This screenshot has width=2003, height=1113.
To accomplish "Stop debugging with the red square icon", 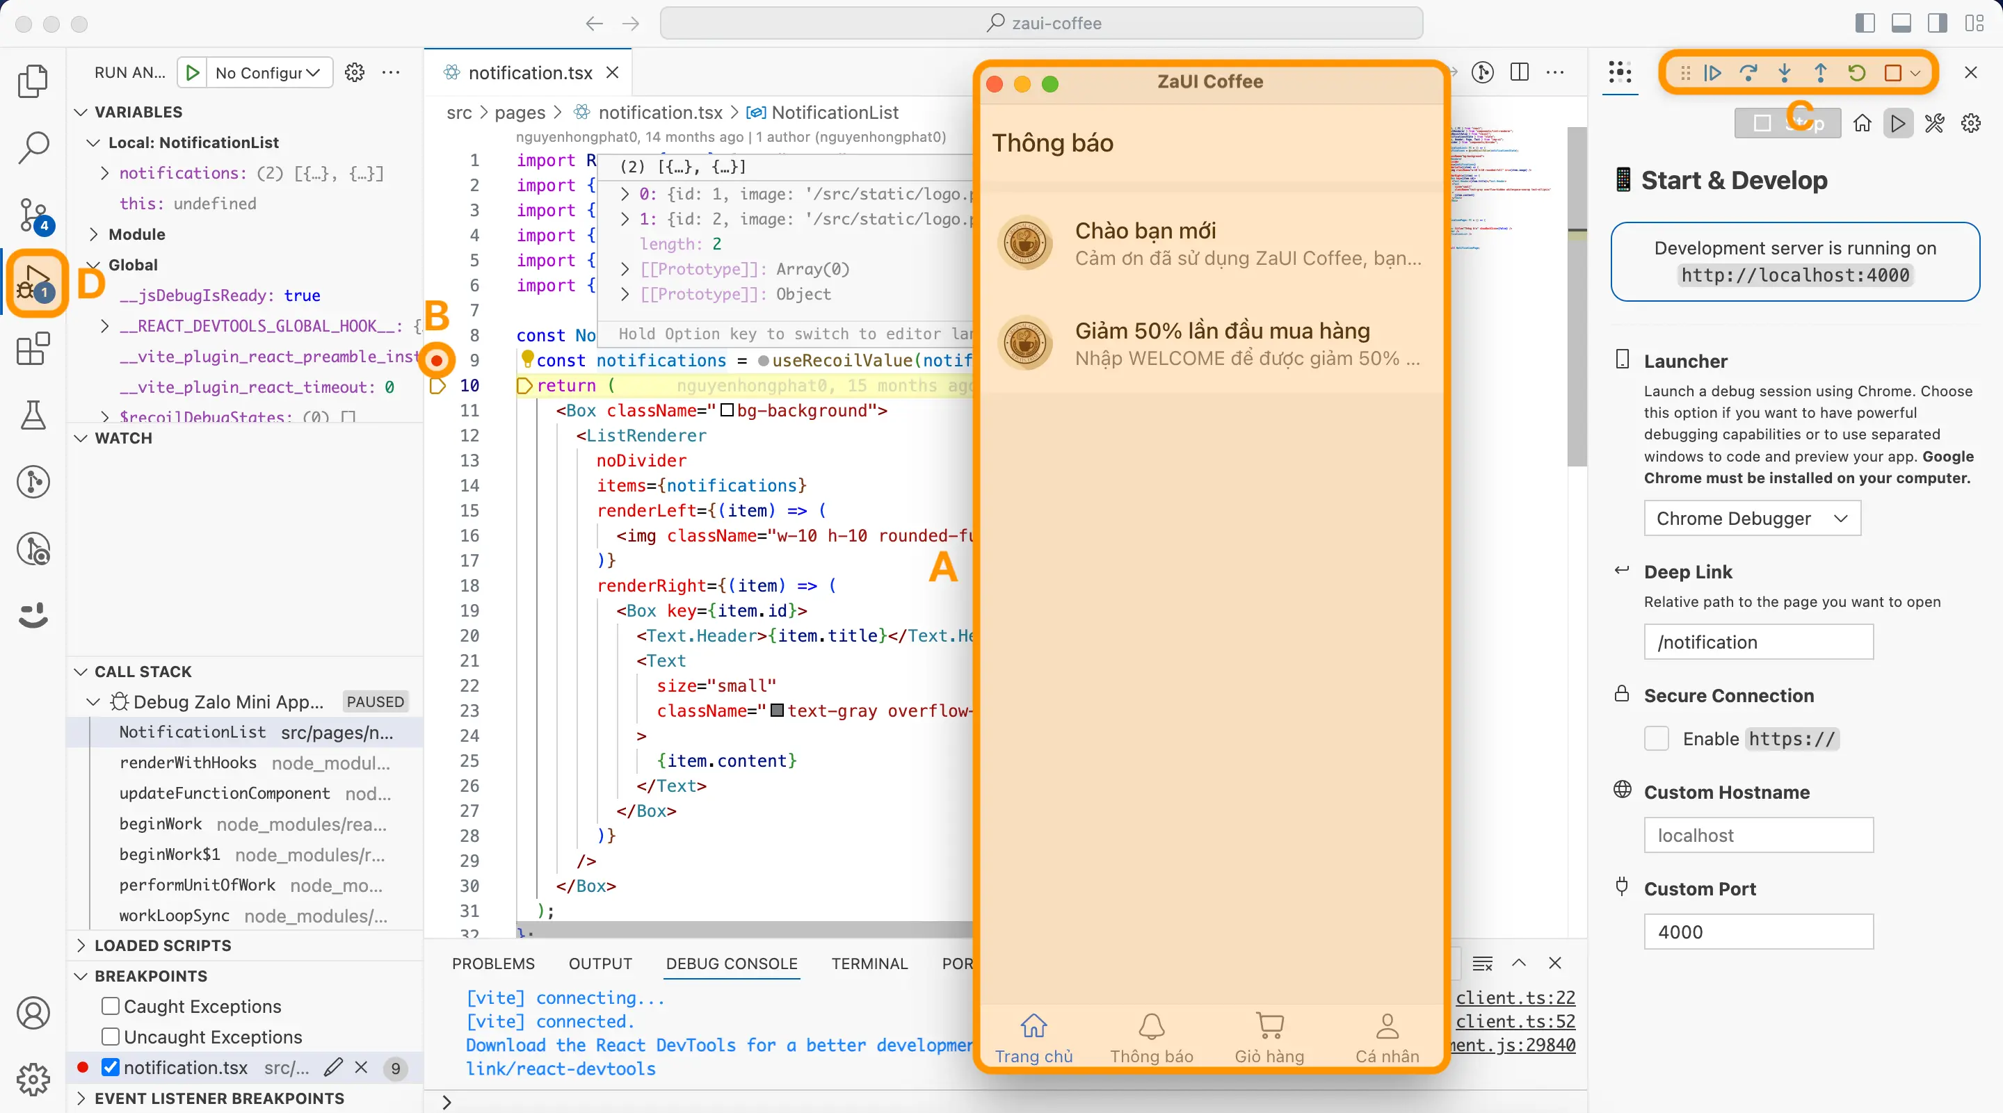I will tap(1892, 72).
